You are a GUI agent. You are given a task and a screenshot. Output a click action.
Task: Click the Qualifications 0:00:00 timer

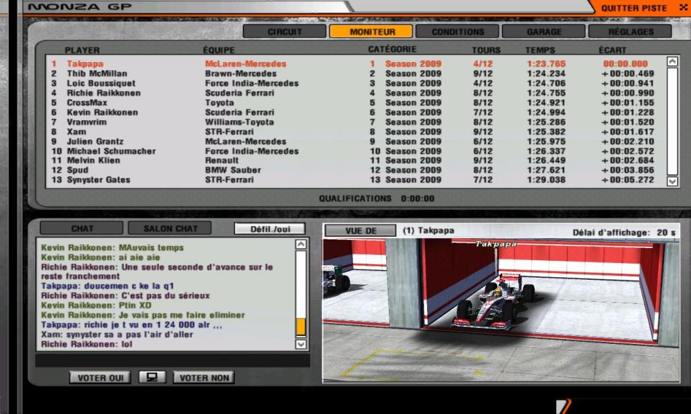click(x=377, y=199)
